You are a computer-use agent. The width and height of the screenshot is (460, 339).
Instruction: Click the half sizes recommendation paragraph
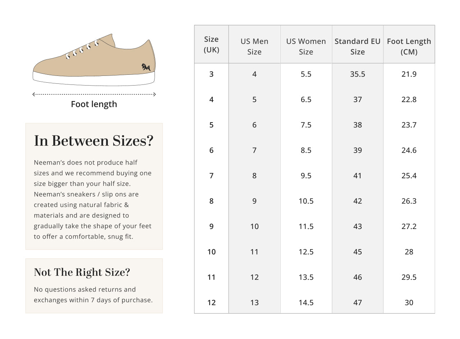[x=93, y=200]
